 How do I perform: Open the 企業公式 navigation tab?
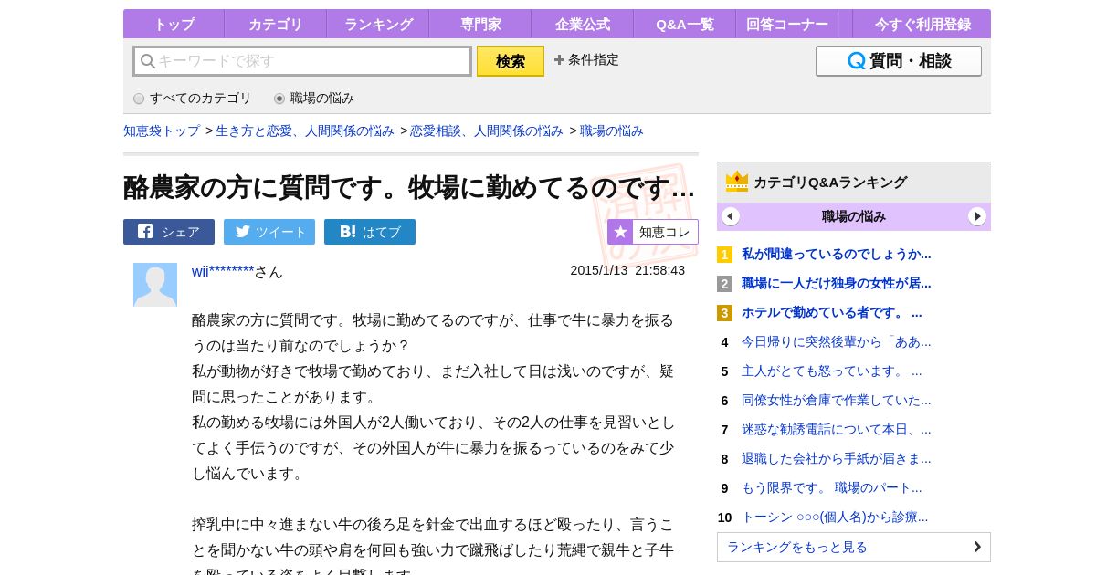coord(582,25)
